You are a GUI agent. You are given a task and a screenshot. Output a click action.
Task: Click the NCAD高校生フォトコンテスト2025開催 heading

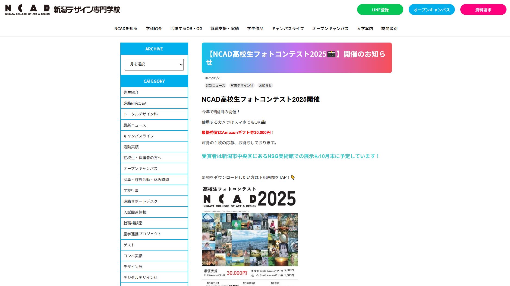pyautogui.click(x=261, y=99)
